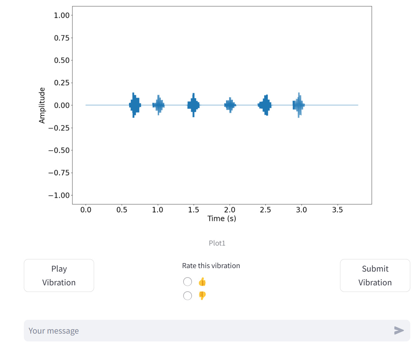
Task: Click the Time (s) axis label
Action: coord(222,218)
